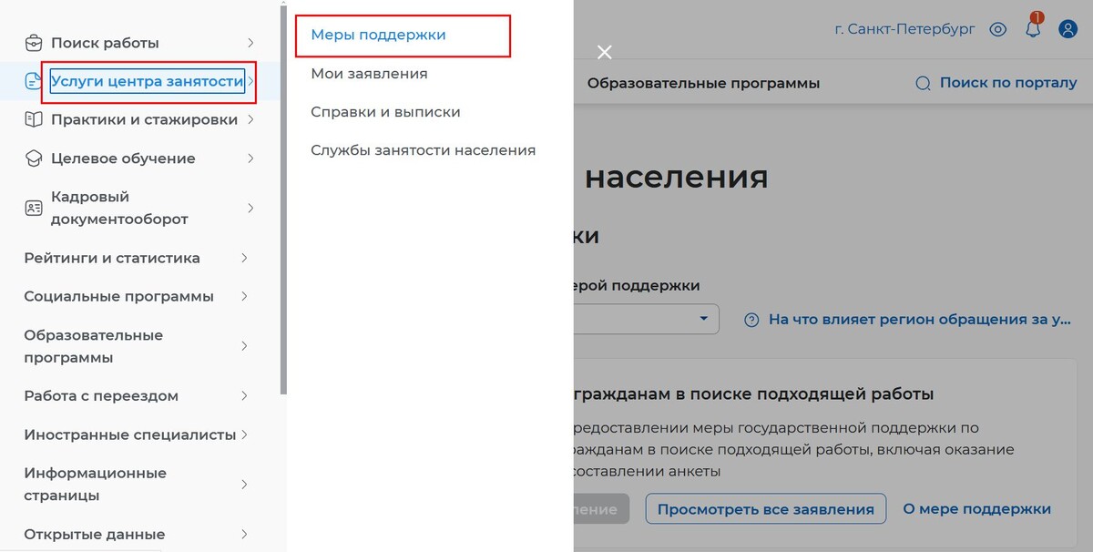This screenshot has height=552, width=1093.
Task: Open Службы занятости населения submenu item
Action: (423, 149)
